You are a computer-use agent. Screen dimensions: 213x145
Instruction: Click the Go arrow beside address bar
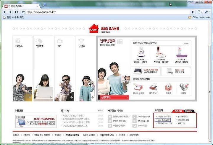[x=193, y=12]
